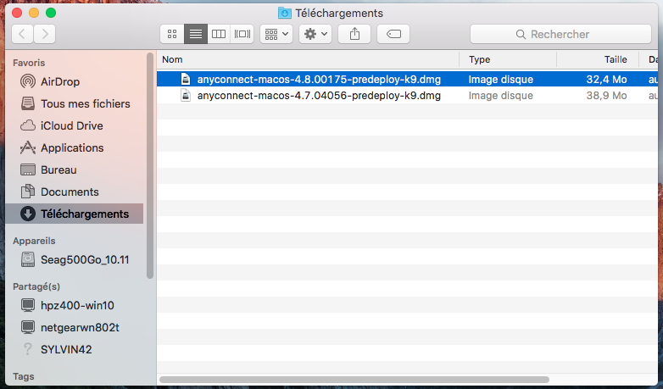This screenshot has width=663, height=389.
Task: Switch to Cover Flow view
Action: click(242, 34)
